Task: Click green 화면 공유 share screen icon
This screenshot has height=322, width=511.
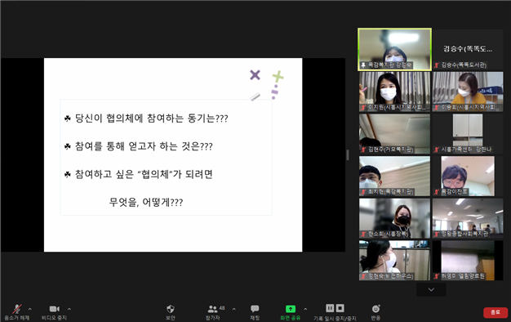Action: tap(291, 309)
